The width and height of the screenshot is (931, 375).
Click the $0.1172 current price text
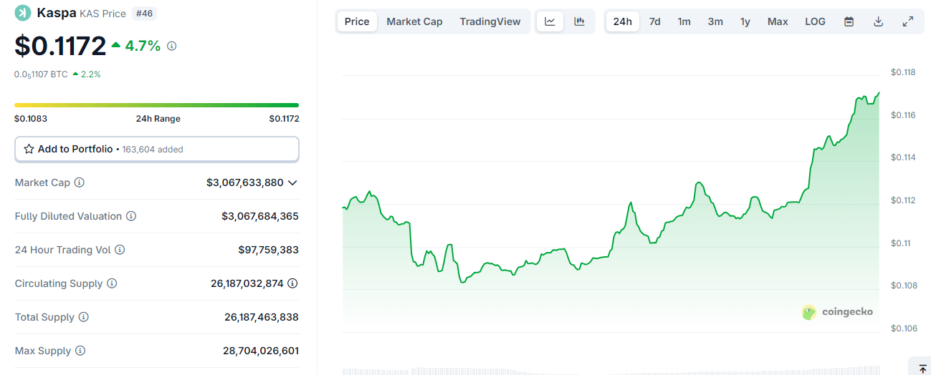point(61,47)
